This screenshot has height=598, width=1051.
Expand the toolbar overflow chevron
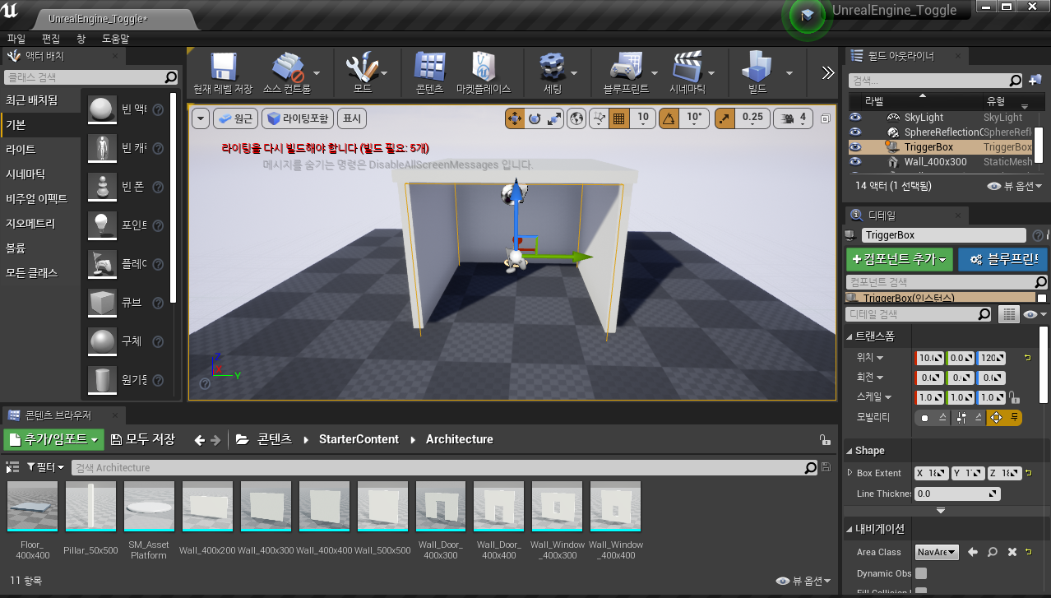pos(828,72)
